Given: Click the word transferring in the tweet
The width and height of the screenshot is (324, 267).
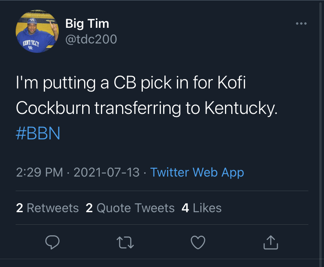Looking at the screenshot, I should tap(139, 108).
